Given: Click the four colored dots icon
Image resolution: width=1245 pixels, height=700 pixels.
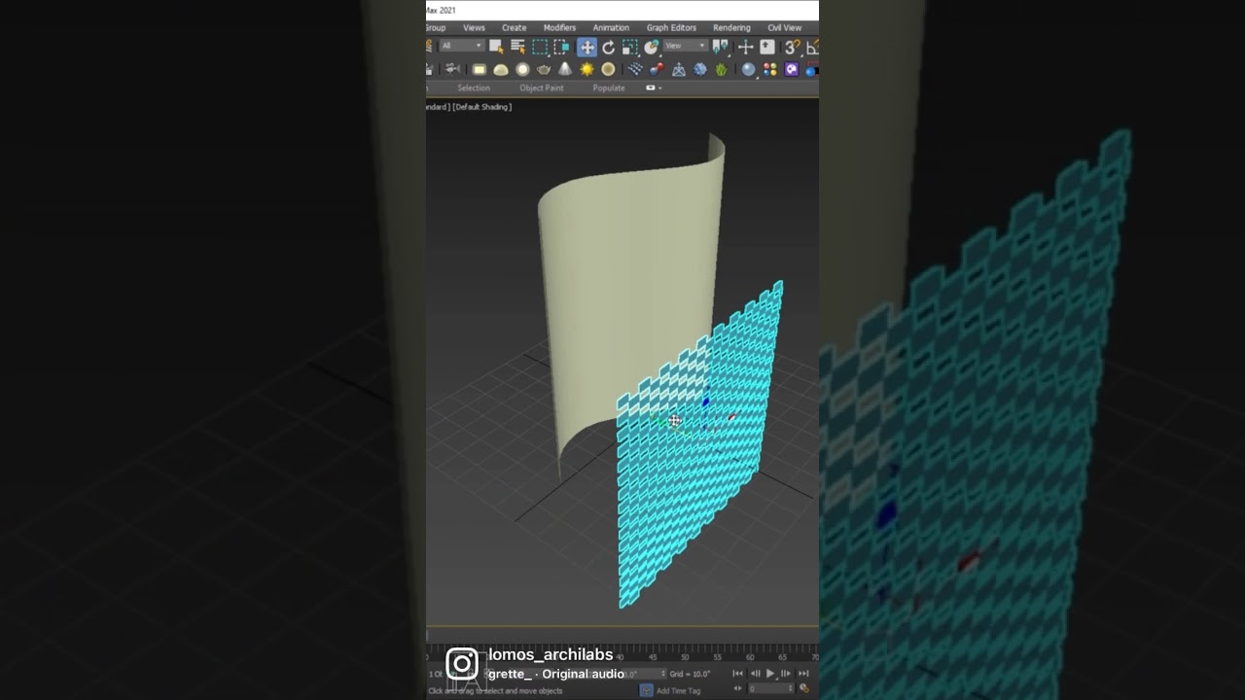Looking at the screenshot, I should click(770, 70).
